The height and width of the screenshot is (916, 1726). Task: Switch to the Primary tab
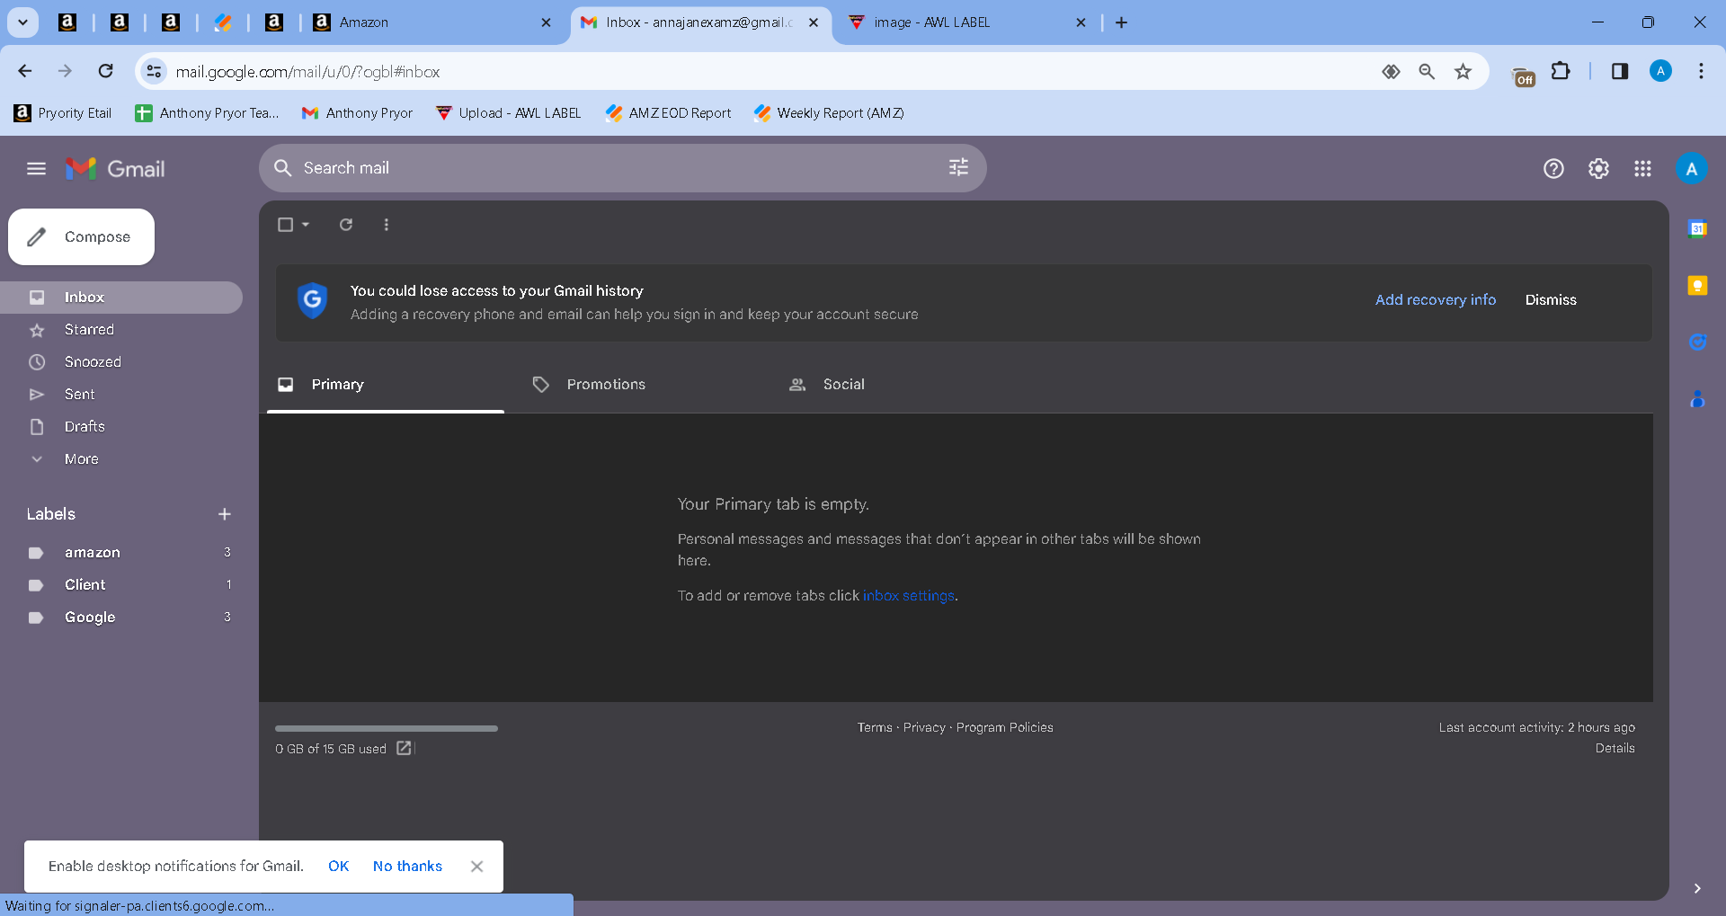tap(386, 385)
